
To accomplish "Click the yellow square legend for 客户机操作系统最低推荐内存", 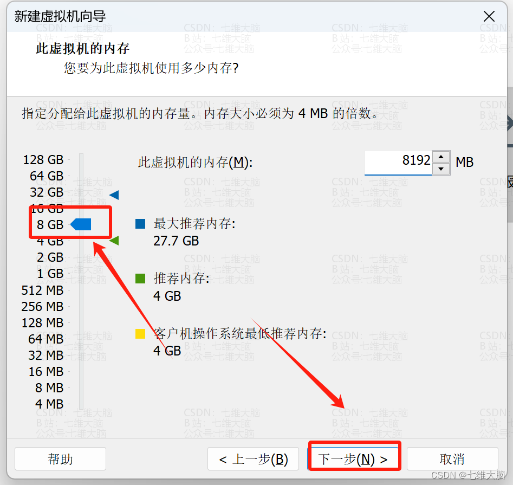I will (140, 333).
